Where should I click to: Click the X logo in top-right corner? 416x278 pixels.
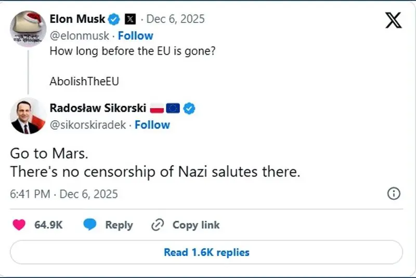pos(393,20)
